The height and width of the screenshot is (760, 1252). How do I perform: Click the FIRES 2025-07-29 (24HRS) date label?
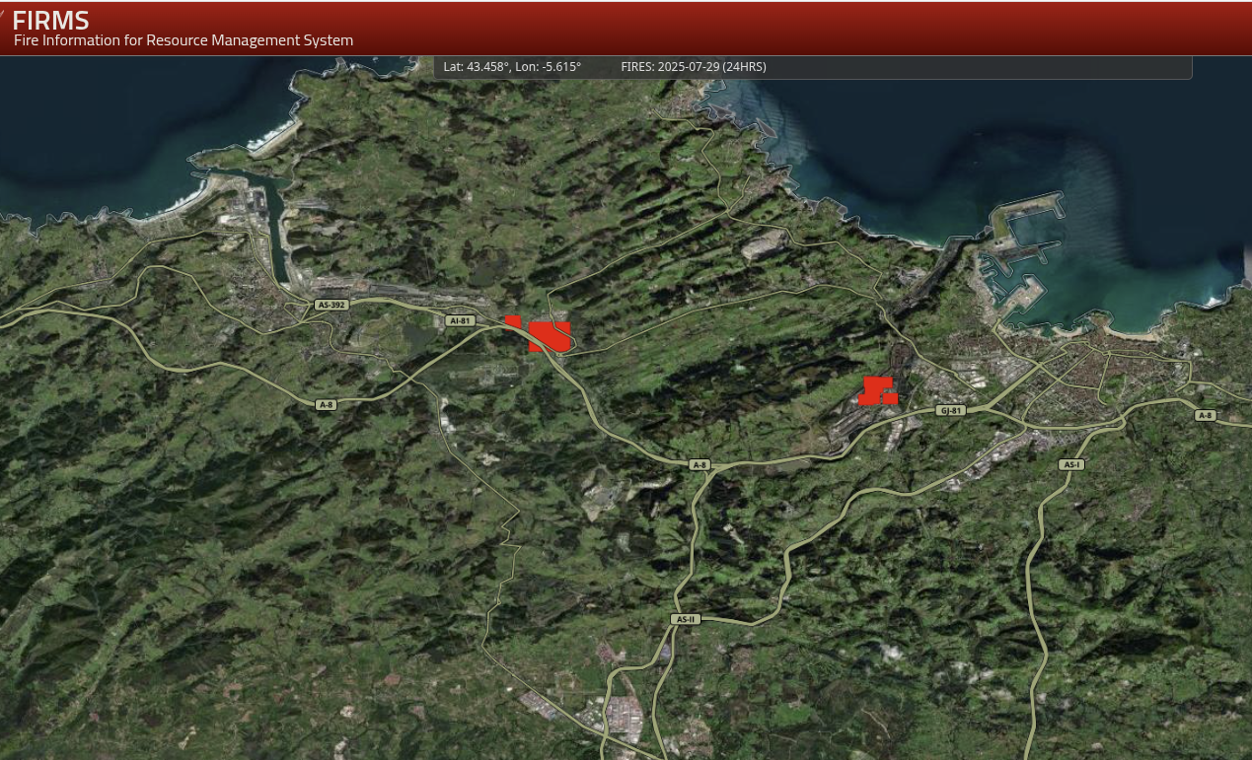[693, 67]
